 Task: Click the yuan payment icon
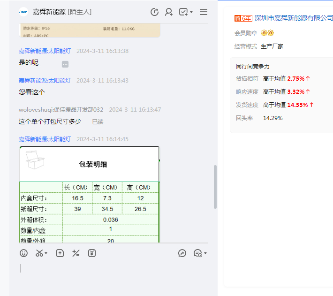point(92,253)
